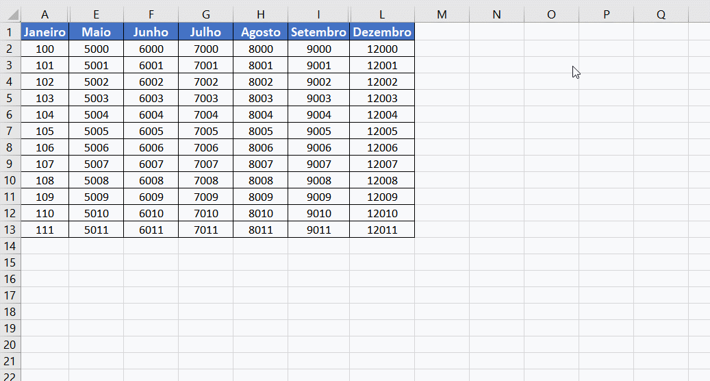Select column M header
This screenshot has height=381, width=710.
point(442,14)
